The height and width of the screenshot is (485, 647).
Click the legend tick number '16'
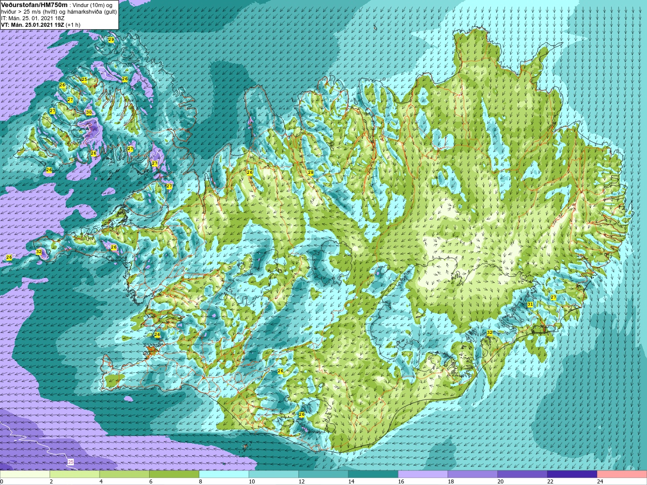(400, 481)
